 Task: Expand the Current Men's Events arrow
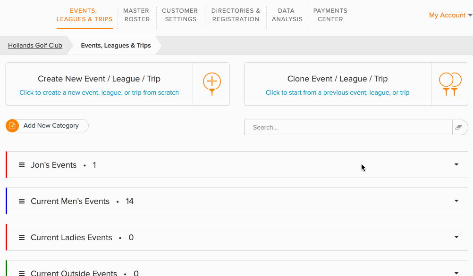456,201
